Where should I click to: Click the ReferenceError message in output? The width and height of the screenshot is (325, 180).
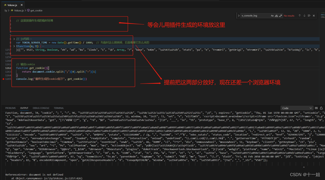pos(34,175)
